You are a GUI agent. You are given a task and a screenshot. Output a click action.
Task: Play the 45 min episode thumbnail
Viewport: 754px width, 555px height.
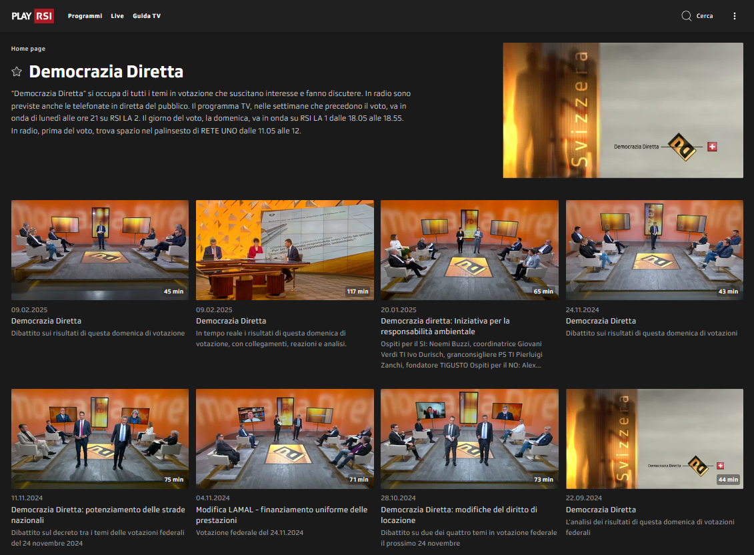pos(100,250)
